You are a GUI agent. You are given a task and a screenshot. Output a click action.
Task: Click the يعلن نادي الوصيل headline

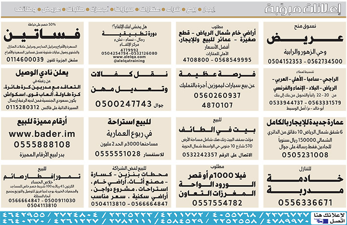click(42, 73)
